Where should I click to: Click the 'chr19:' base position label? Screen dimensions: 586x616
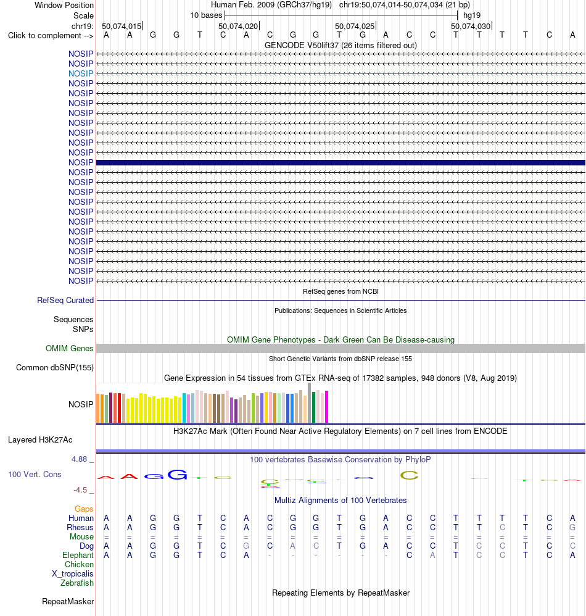(83, 27)
